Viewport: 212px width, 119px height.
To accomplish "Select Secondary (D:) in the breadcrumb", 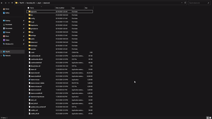I will (30, 3).
